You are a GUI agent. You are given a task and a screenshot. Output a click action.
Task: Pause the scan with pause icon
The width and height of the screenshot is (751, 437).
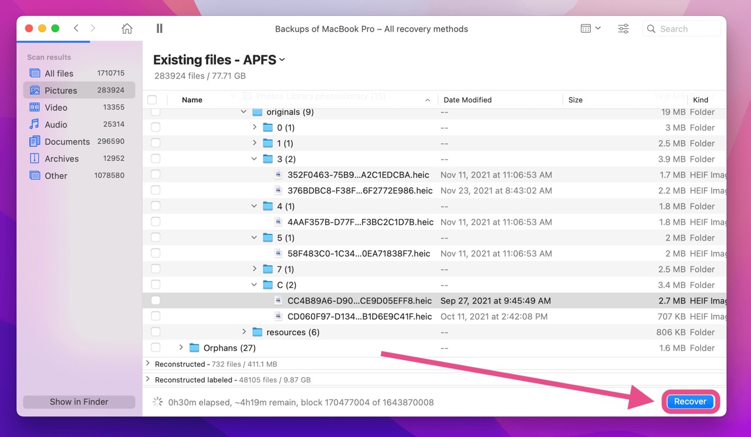click(159, 29)
